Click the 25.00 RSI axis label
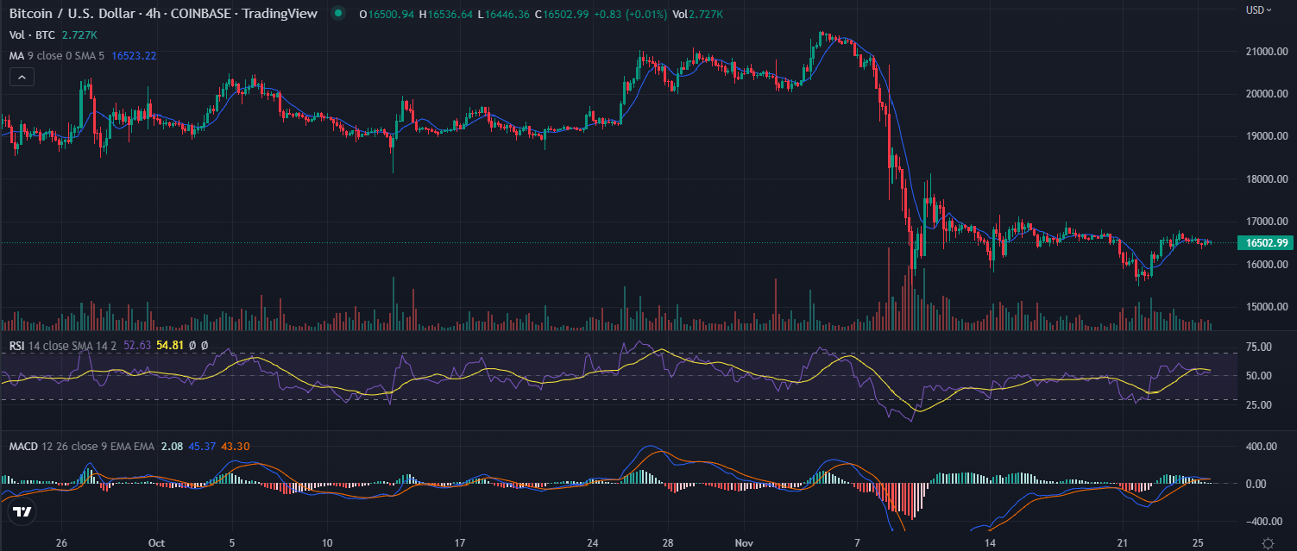 [x=1259, y=404]
